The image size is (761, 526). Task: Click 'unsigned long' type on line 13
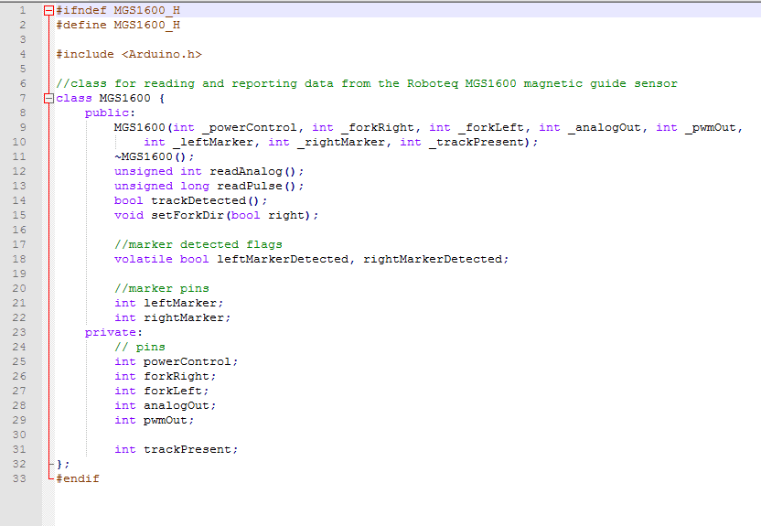162,186
